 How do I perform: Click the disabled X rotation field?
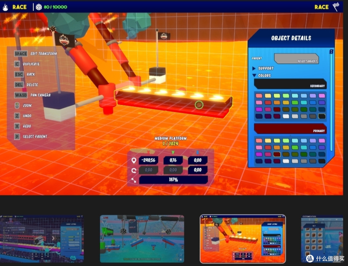149,170
